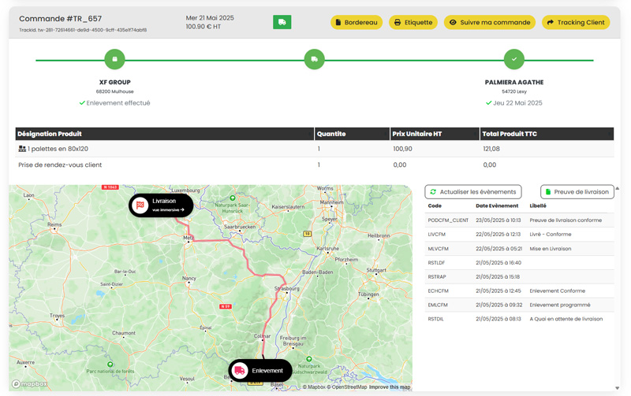Select the MLVCFM event row
This screenshot has width=631, height=396.
pyautogui.click(x=520, y=249)
